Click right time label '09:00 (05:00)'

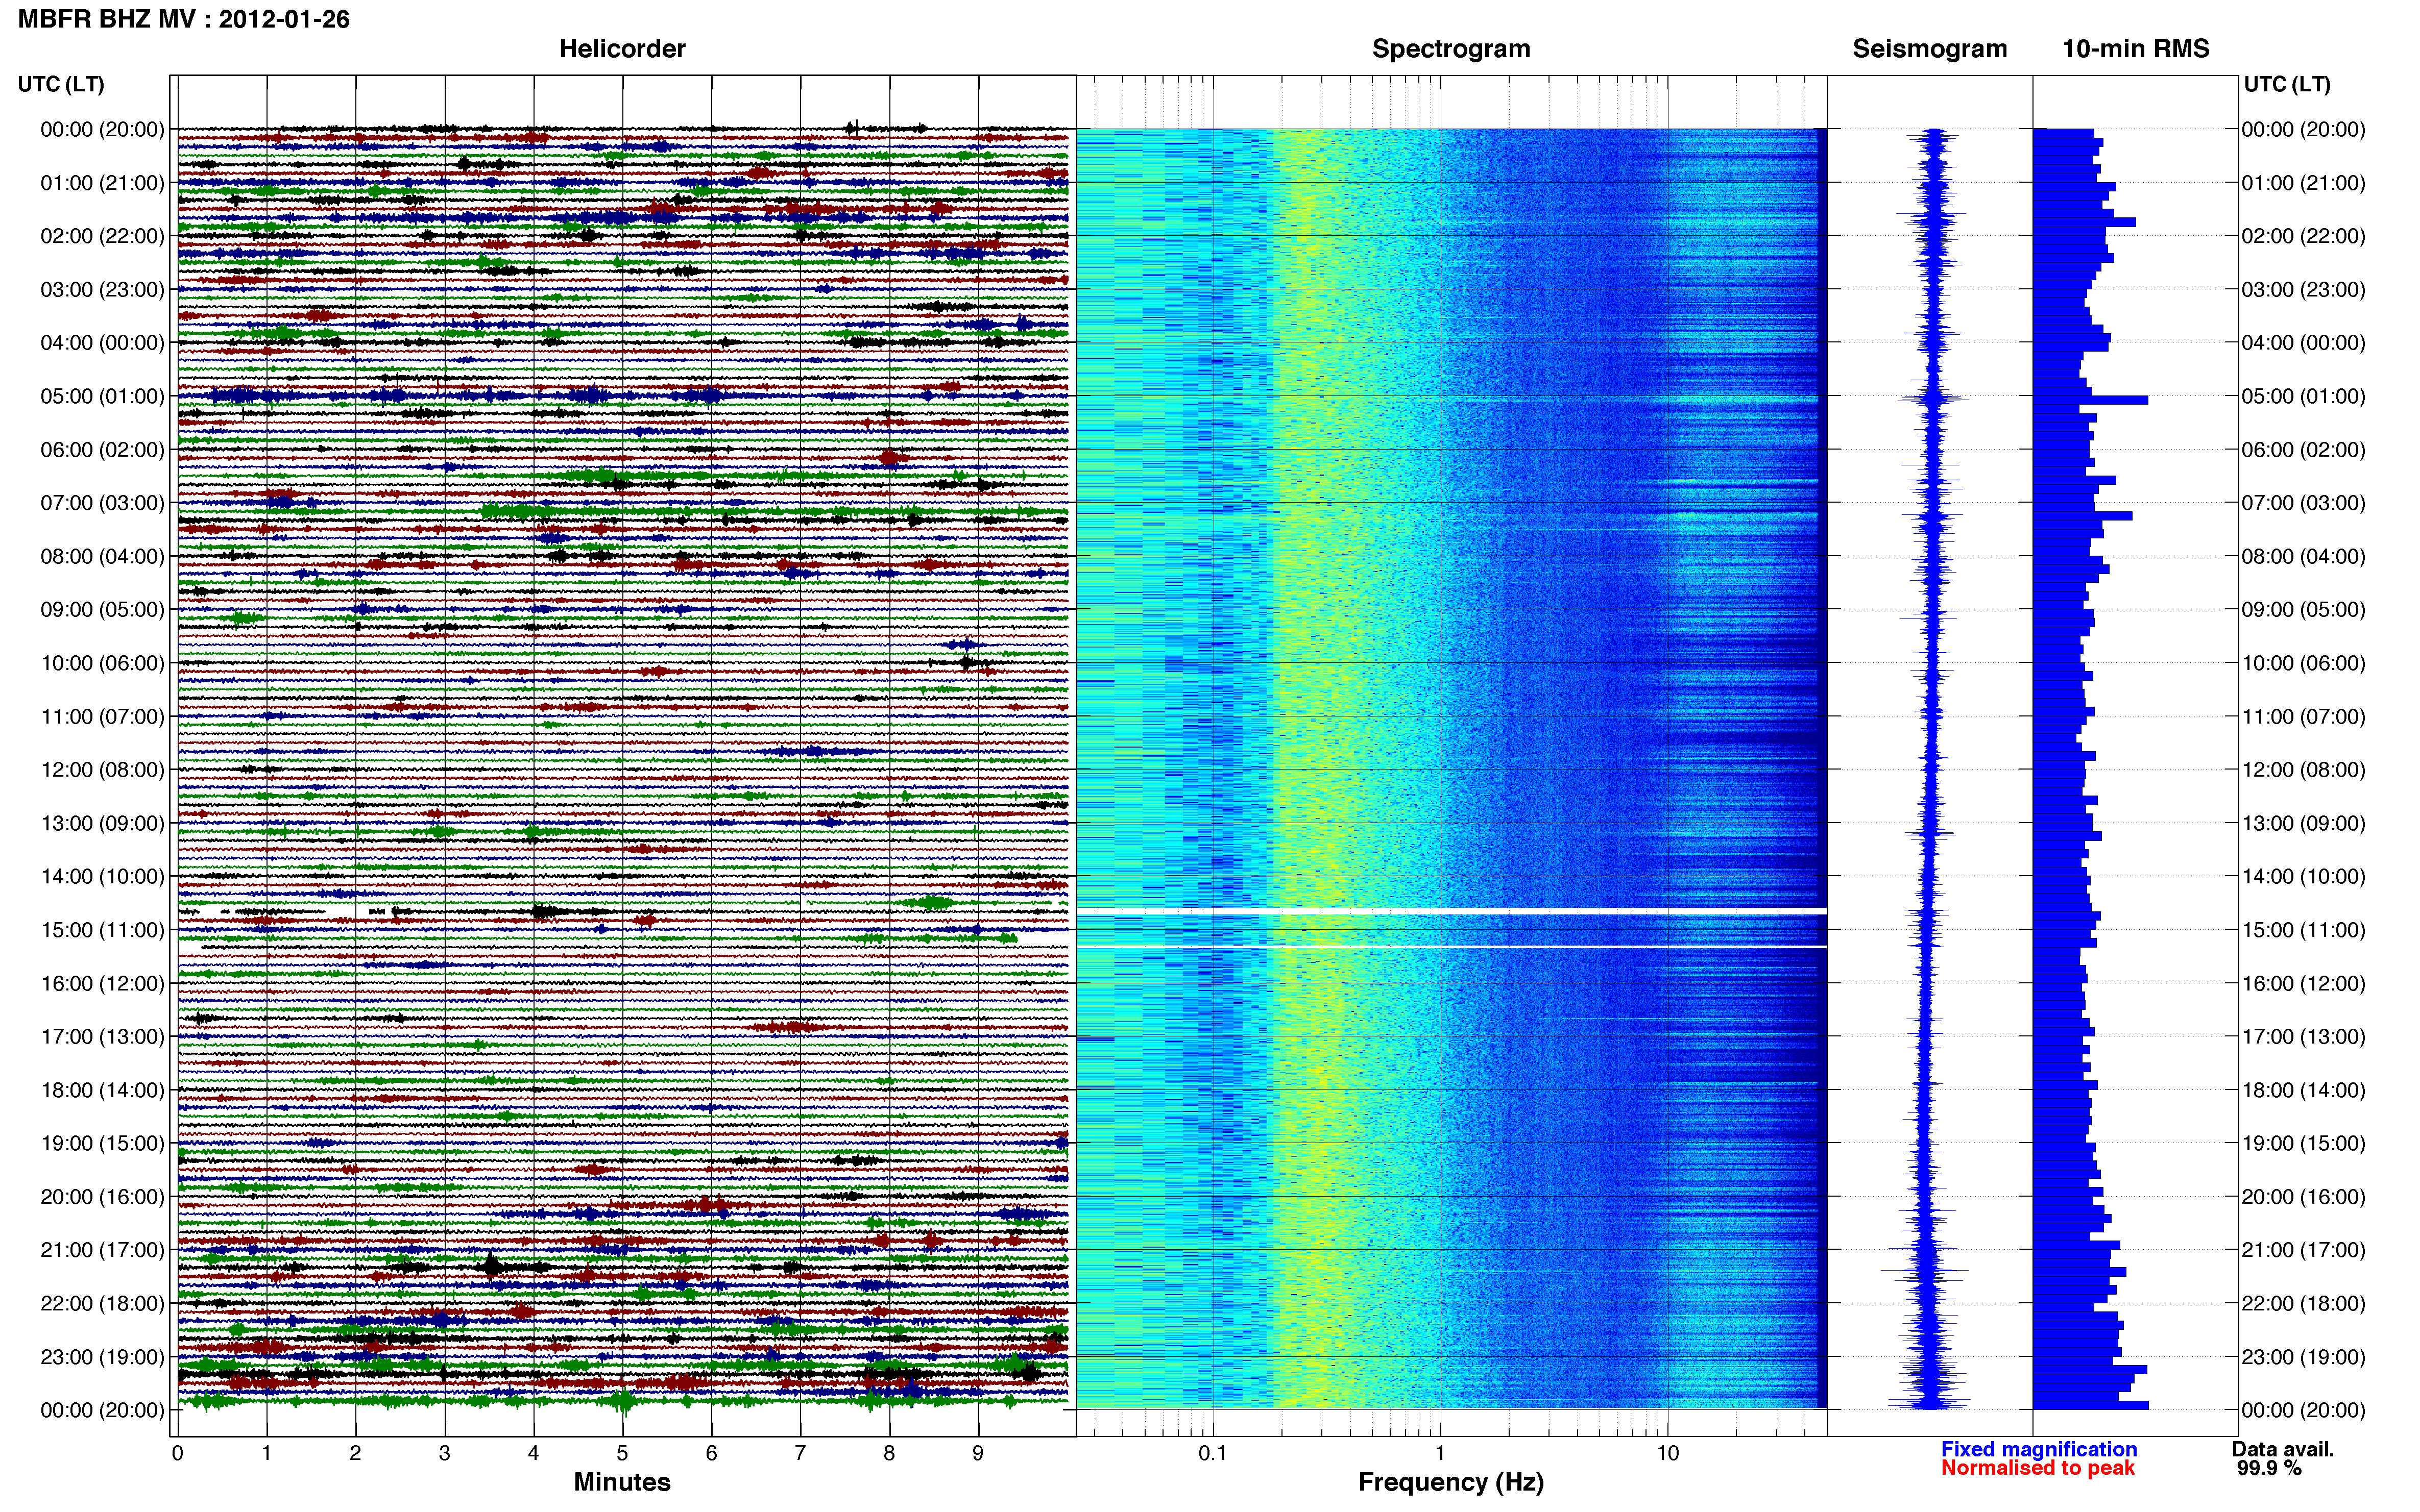tap(2303, 610)
